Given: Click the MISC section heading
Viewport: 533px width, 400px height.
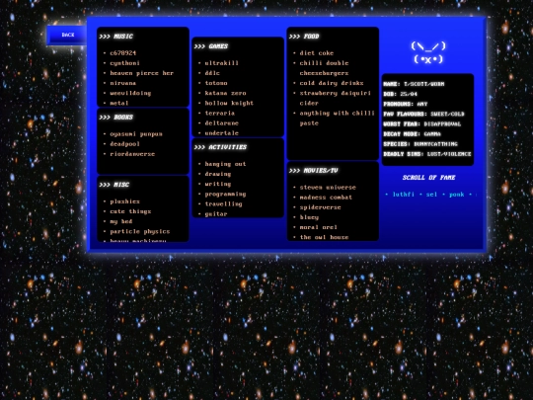Looking at the screenshot, I should click(114, 185).
